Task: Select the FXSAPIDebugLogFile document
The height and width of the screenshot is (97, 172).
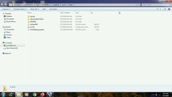Action: click(x=37, y=30)
